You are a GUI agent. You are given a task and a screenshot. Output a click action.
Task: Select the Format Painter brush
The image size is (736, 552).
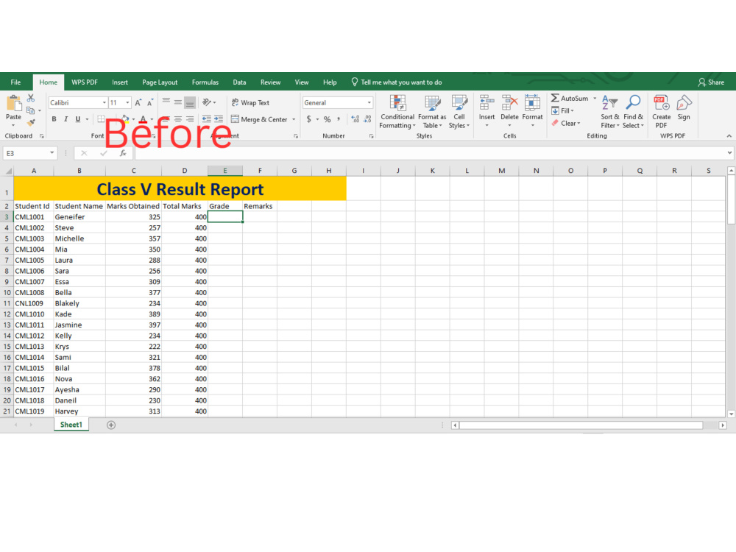pyautogui.click(x=31, y=122)
